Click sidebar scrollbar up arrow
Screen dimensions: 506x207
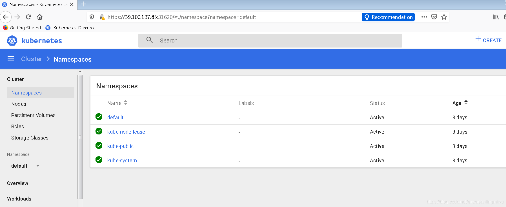pyautogui.click(x=80, y=72)
